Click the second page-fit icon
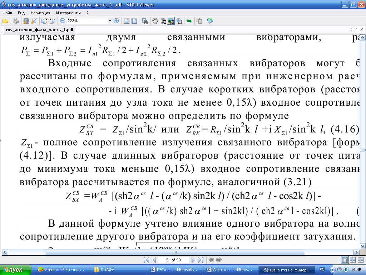 [x=134, y=21]
